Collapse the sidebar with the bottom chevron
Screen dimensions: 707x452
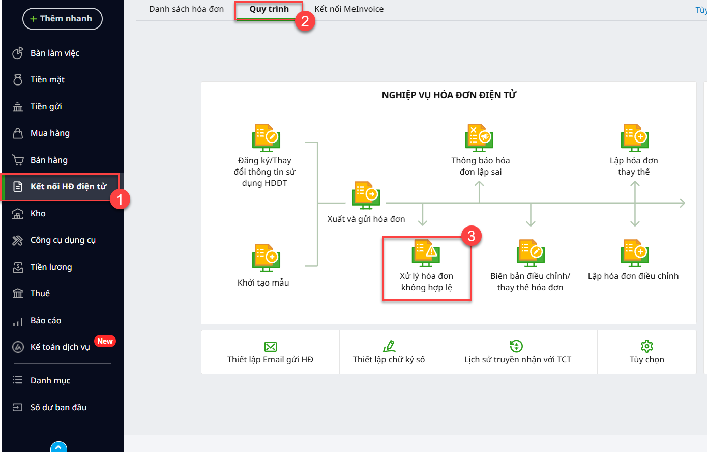pyautogui.click(x=58, y=447)
